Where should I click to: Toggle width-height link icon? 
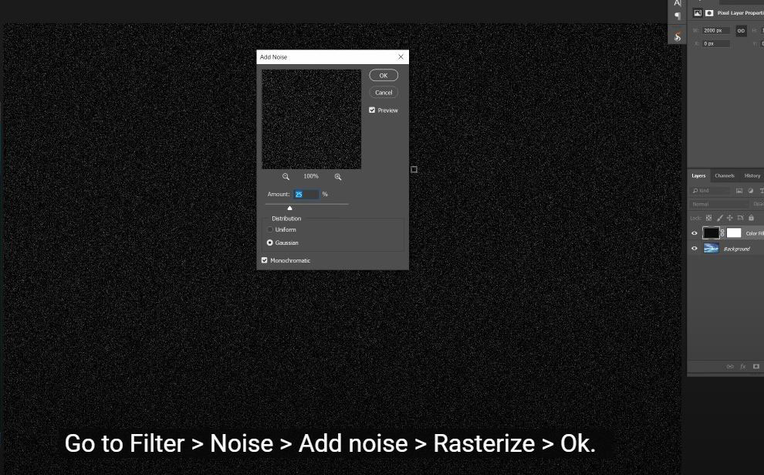pyautogui.click(x=741, y=31)
